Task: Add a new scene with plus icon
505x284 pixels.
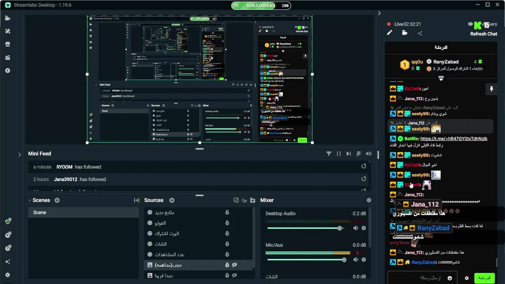Action: [57, 200]
